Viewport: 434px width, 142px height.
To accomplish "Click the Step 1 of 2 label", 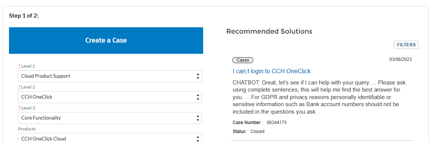I will click(24, 15).
